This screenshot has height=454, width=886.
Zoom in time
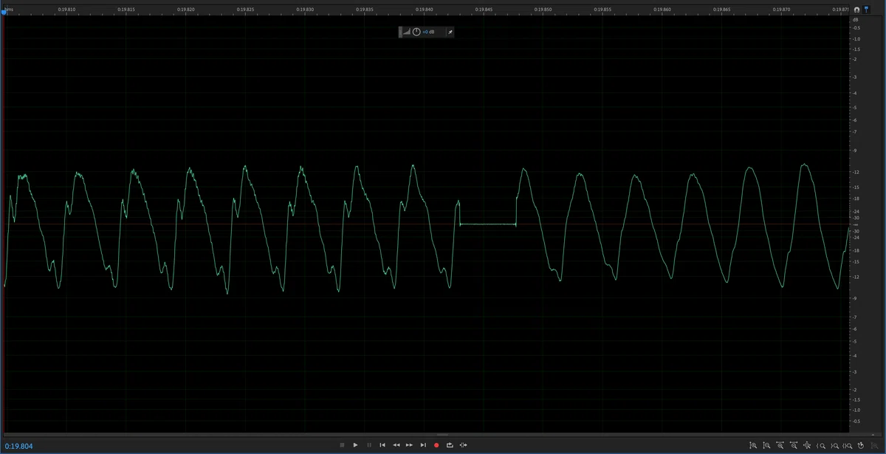click(x=780, y=445)
